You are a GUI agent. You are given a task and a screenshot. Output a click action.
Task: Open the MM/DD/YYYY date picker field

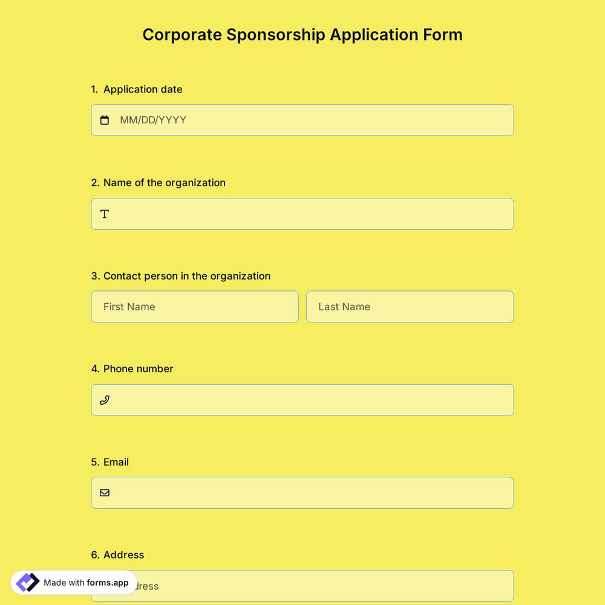[x=302, y=120]
